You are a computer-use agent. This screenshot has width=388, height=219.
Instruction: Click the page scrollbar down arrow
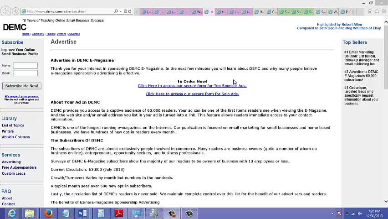pos(386,201)
